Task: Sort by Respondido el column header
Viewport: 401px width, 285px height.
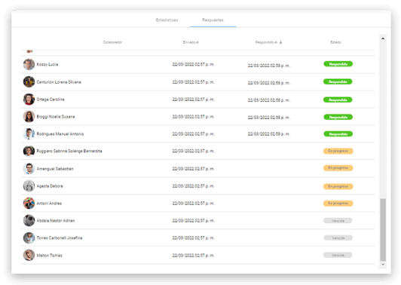Action: coord(266,42)
